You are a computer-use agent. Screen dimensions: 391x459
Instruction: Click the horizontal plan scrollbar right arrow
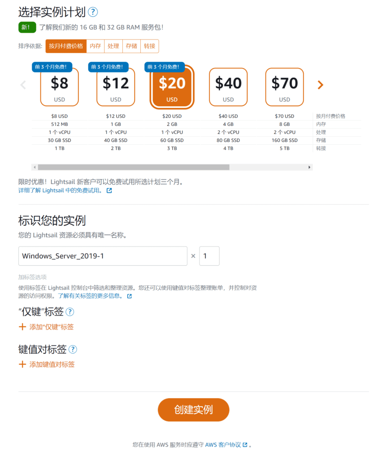(x=309, y=167)
